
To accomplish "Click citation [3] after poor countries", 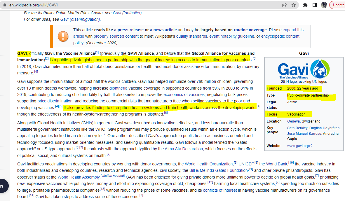I will [255, 59].
